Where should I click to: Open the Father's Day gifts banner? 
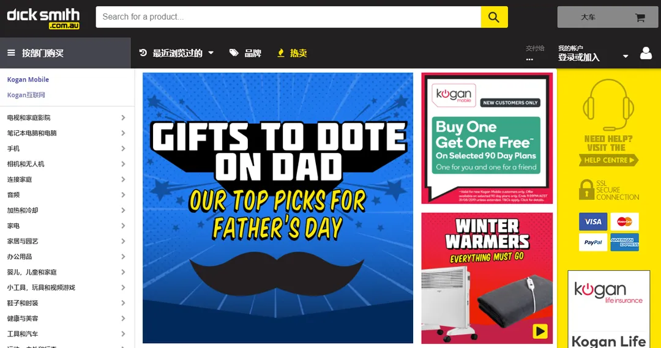(278, 208)
